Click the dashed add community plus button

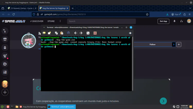tap(5, 92)
